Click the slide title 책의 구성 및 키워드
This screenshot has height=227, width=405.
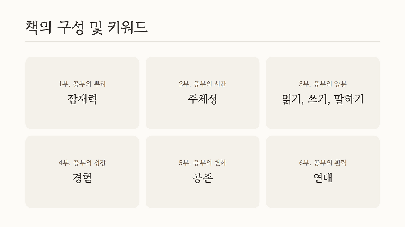pyautogui.click(x=86, y=27)
